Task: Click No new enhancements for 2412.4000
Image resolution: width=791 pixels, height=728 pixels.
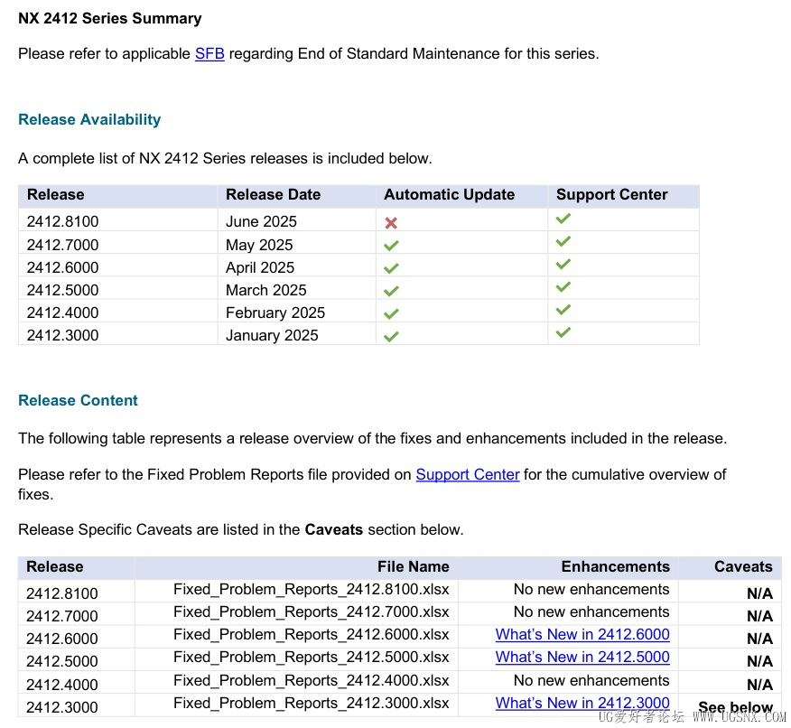Action: tap(591, 680)
